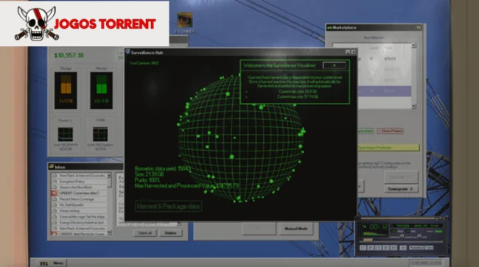The image size is (479, 267).
Task: Click the $10,957.18 balance readout
Action: point(69,55)
